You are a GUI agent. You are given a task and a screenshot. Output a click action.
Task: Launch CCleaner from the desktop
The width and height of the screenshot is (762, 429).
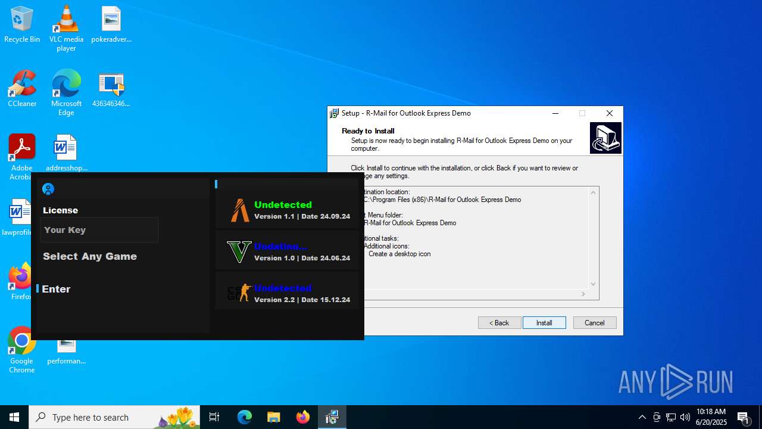(22, 89)
